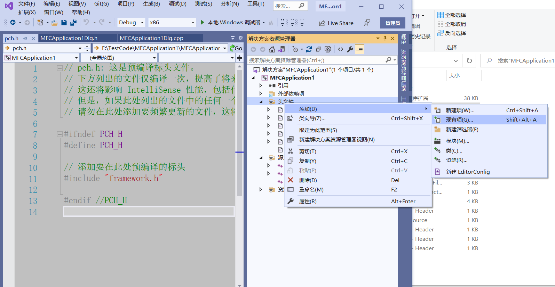Select 现有项(G)... in the submenu

pos(489,120)
